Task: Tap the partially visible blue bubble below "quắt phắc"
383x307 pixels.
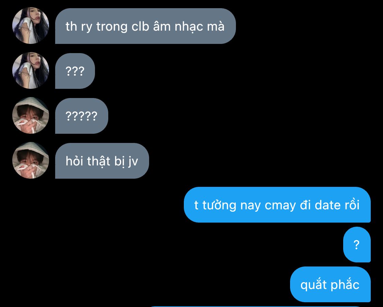Action: [x=259, y=306]
